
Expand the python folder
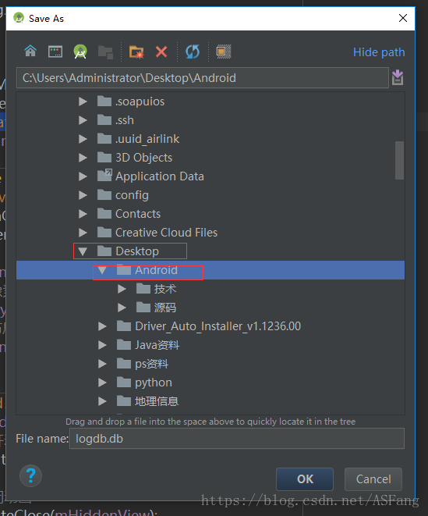pos(102,383)
